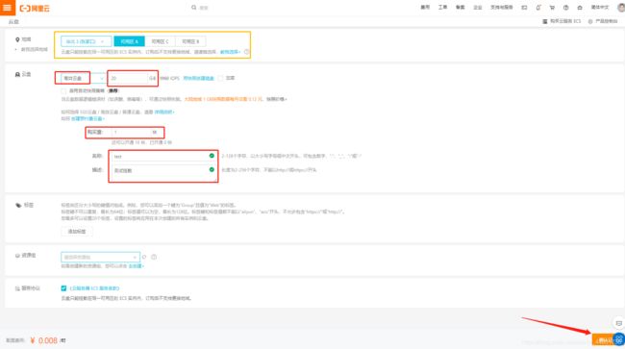Viewport: 625px width, 349px height.
Task: Open the first menu item in top navigation
Action: (x=425, y=8)
